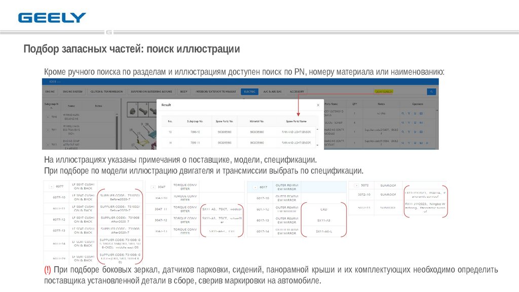
Task: Click the blue image icon in BODY GATEWAY row
Action: tap(421, 113)
